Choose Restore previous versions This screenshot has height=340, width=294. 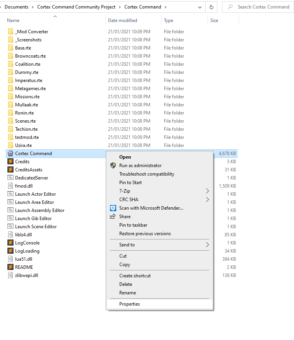(159, 234)
